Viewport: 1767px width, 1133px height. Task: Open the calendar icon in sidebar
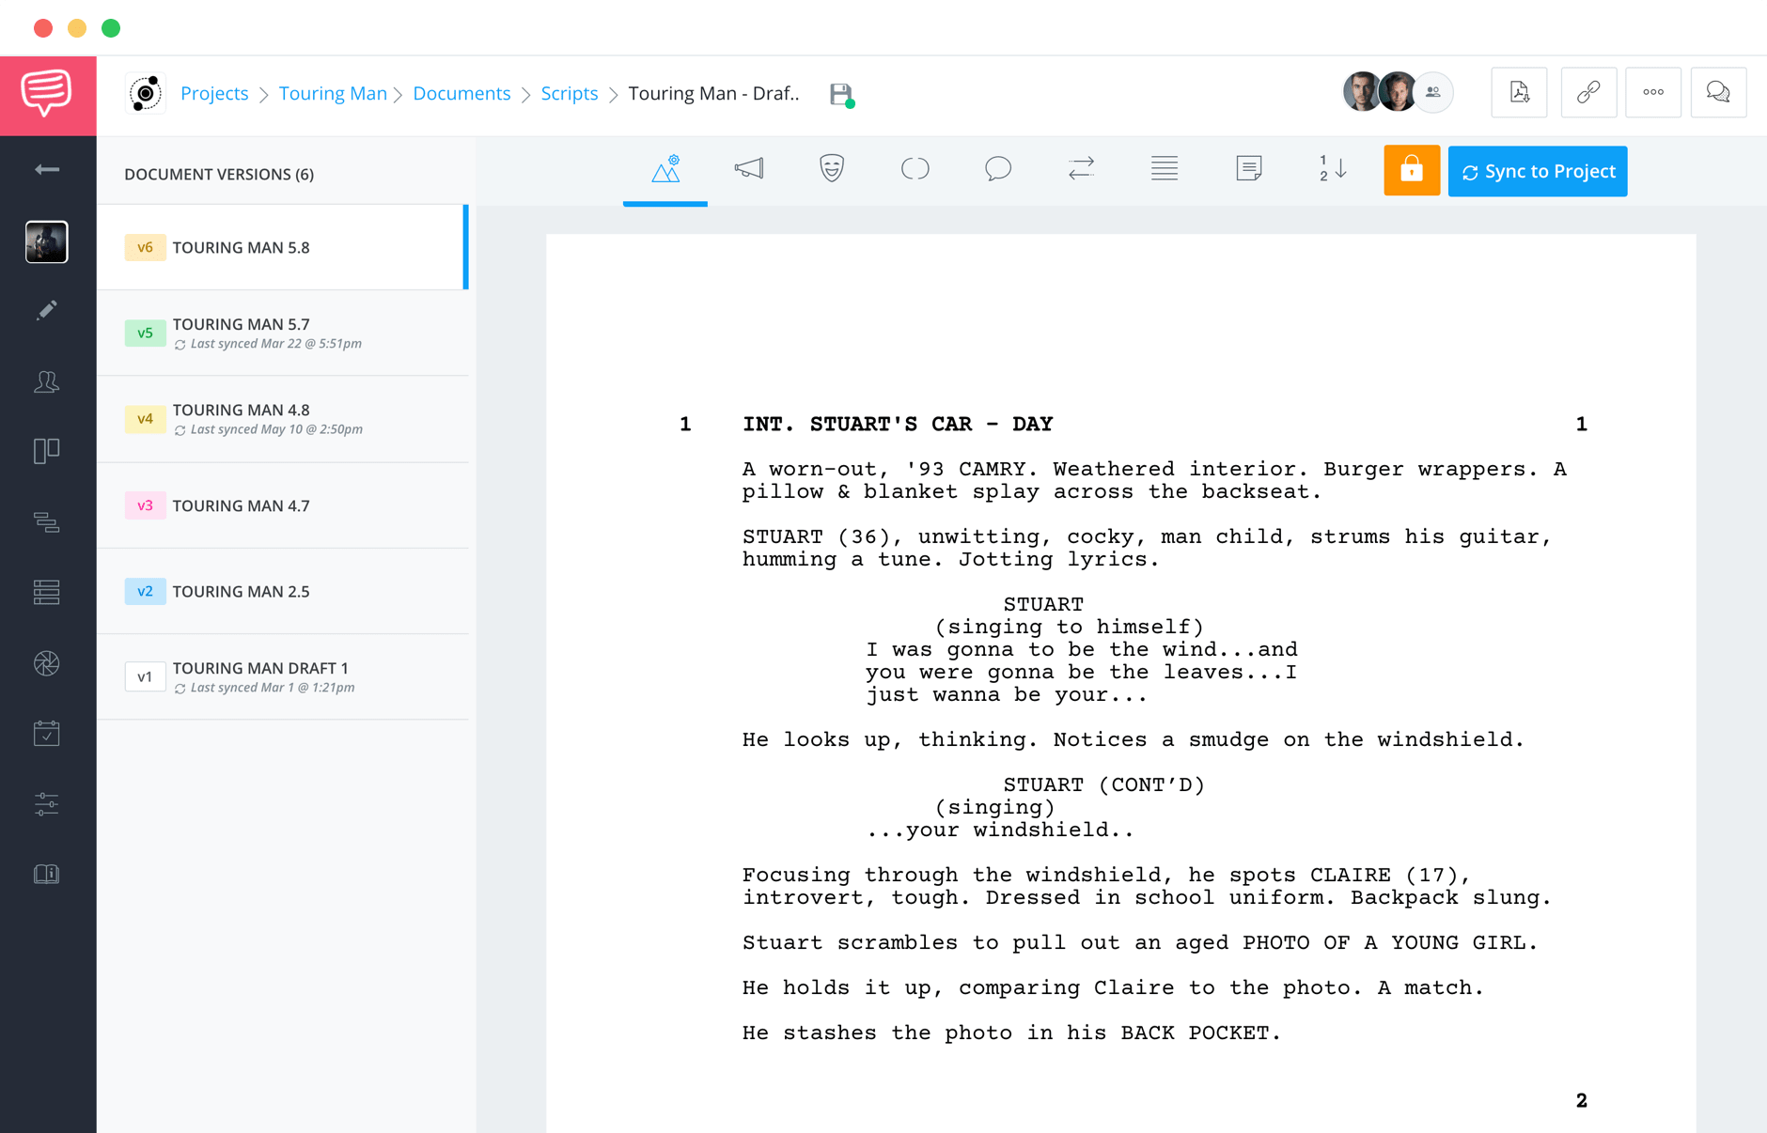point(47,733)
